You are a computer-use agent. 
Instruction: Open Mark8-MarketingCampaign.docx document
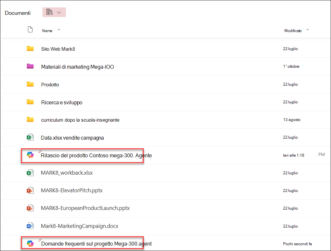coord(79,226)
